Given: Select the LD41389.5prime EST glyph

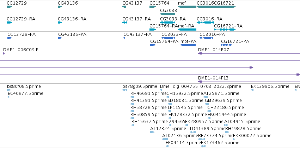Looking at the screenshot, I should tap(193, 132).
